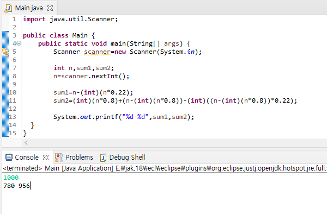Switch to the Console tab
This screenshot has width=327, height=214.
tap(27, 158)
